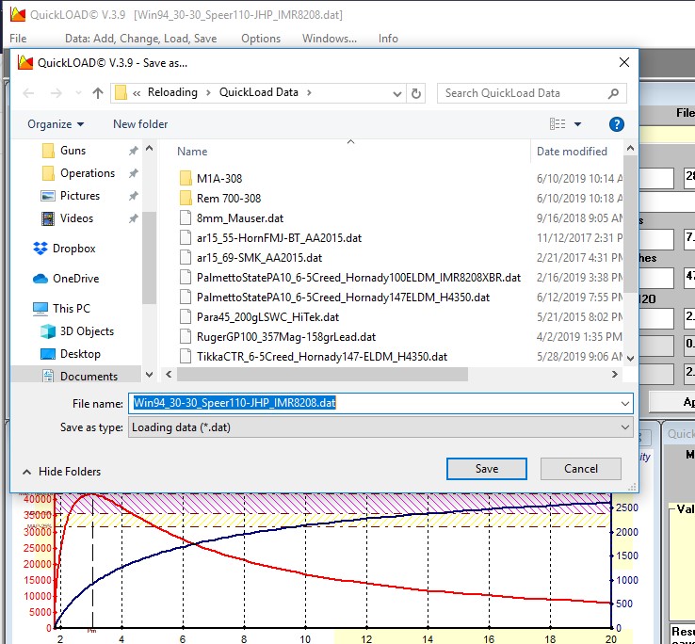Select the M1A-308 folder
Screen dimensions: 695x644
tap(211, 179)
